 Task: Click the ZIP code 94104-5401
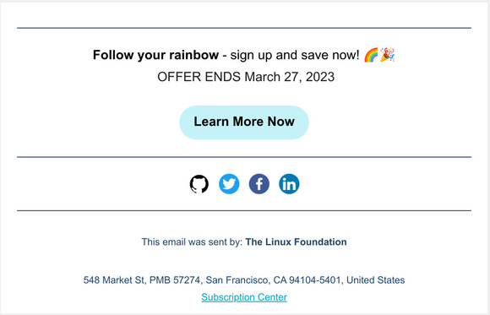point(315,280)
